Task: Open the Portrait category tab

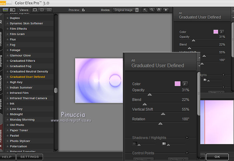Action: (x=1, y=104)
